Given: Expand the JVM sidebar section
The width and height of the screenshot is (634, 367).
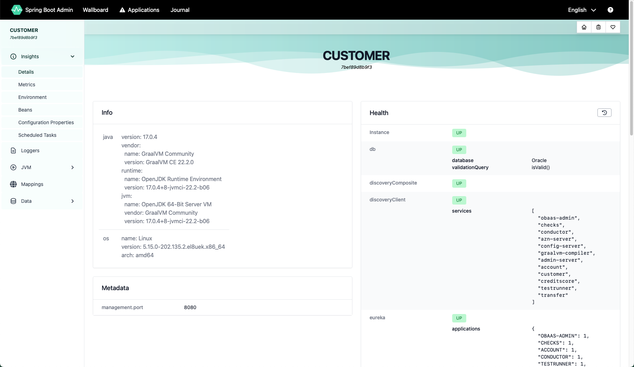Looking at the screenshot, I should (72, 167).
